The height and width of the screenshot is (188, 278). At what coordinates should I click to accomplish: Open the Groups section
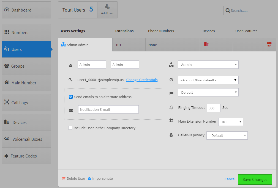pyautogui.click(x=26, y=66)
